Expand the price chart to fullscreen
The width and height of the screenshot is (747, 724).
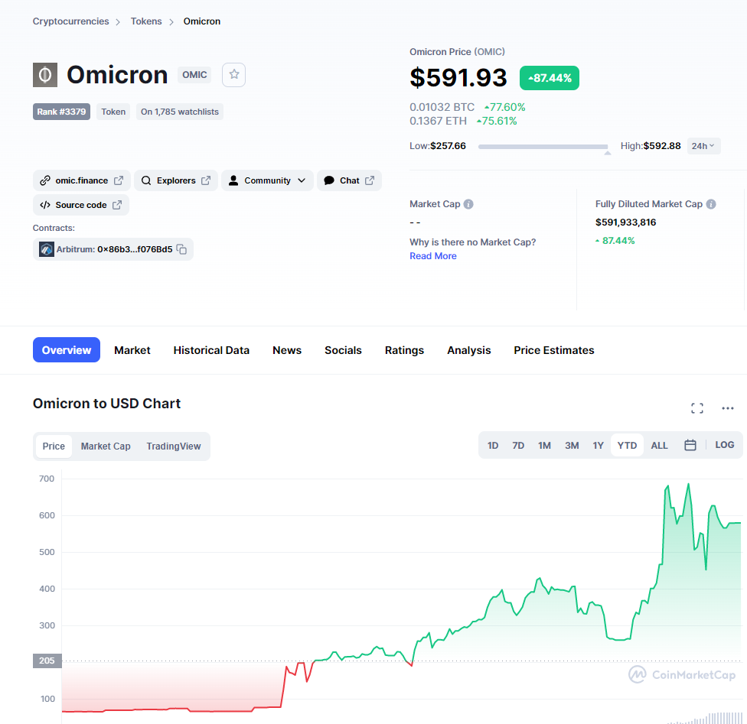(697, 408)
